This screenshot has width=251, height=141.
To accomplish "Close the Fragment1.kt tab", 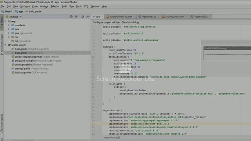I will [158, 16].
